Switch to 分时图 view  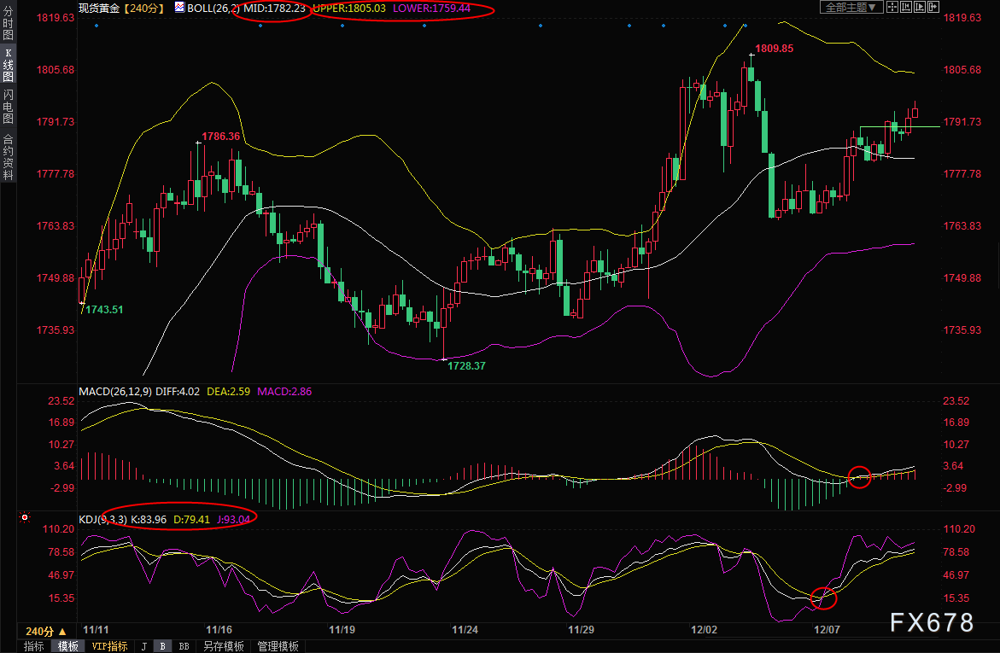pos(9,23)
